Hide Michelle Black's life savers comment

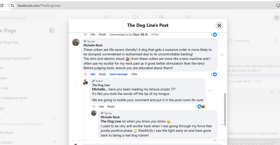[x=134, y=74]
